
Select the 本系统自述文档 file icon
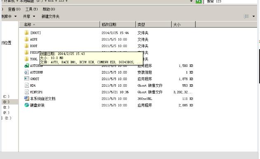click(x=26, y=98)
